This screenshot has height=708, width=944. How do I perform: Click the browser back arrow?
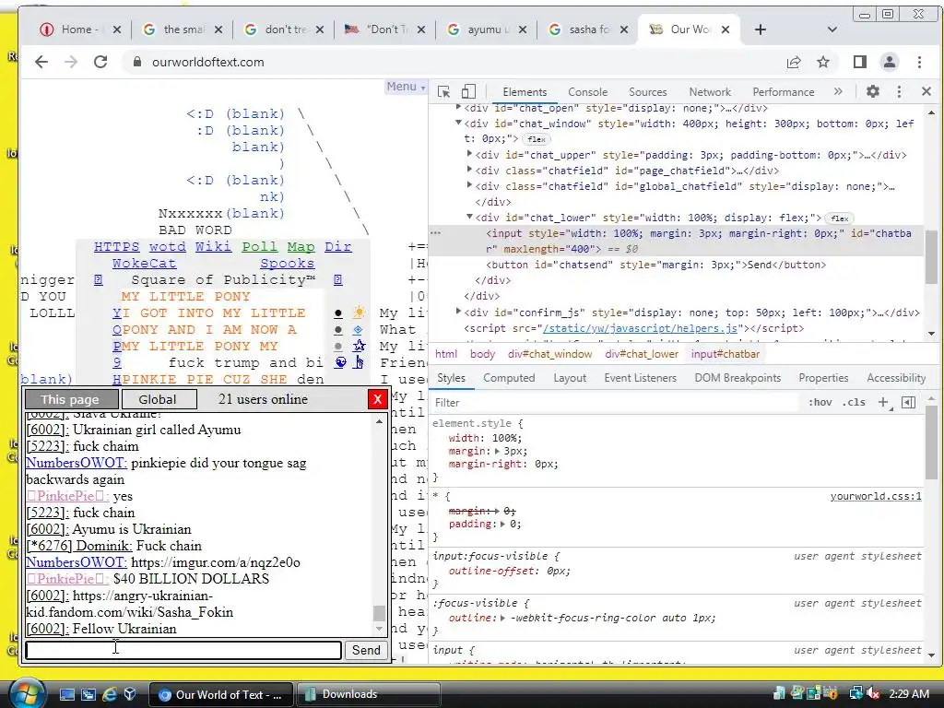(41, 62)
